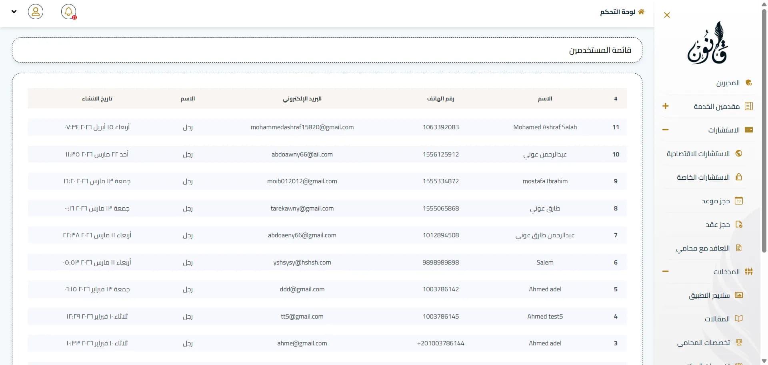The height and width of the screenshot is (365, 768).
Task: Open الاستشارات الاقتصادية submenu item
Action: pyautogui.click(x=698, y=154)
